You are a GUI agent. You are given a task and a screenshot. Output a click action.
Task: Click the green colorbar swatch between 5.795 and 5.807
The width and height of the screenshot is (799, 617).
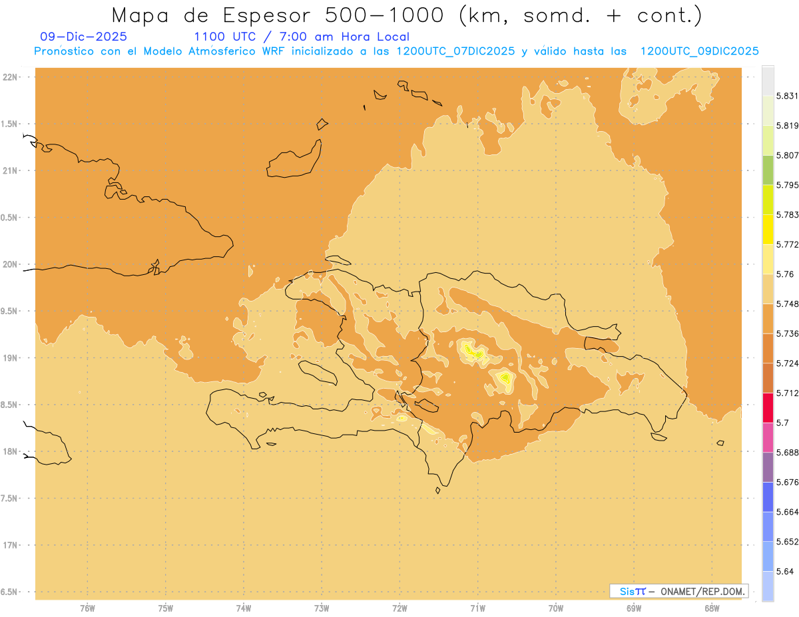768,170
